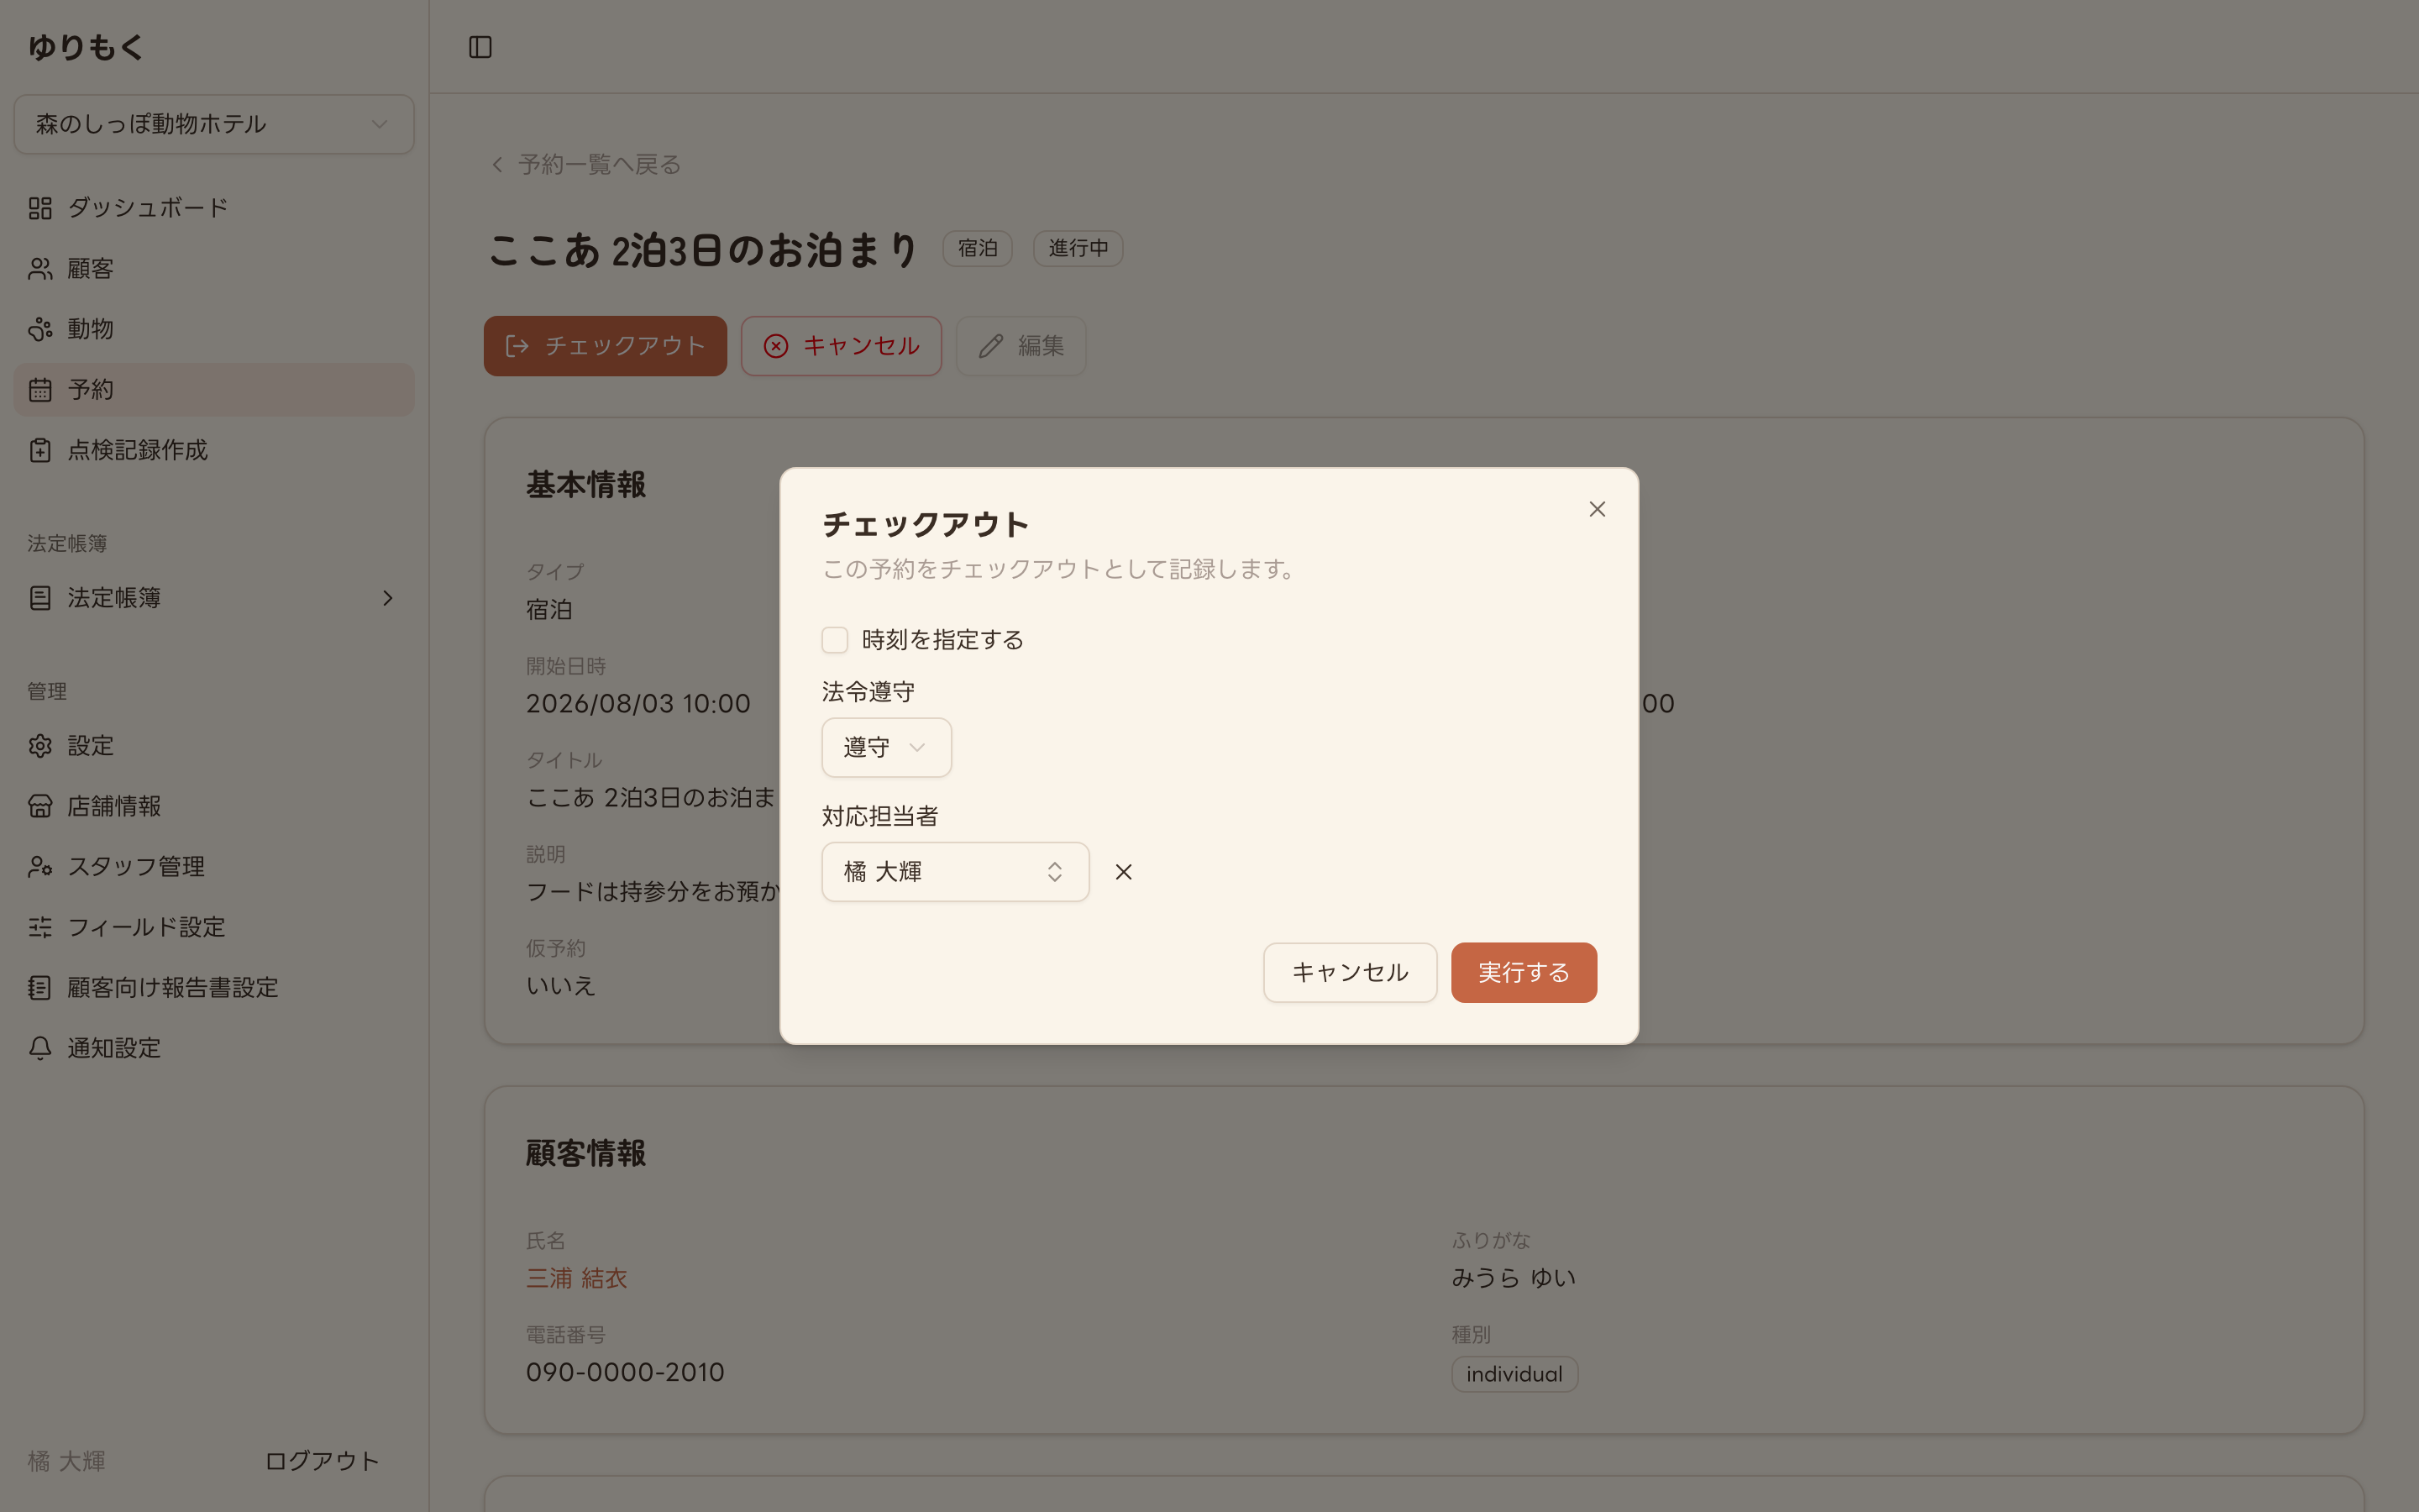Click the ゆりもく logo text
This screenshot has height=1512, width=2419.
86,47
